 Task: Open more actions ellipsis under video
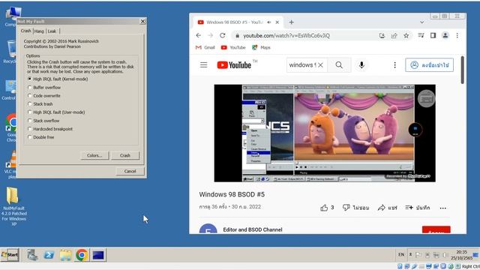point(442,208)
